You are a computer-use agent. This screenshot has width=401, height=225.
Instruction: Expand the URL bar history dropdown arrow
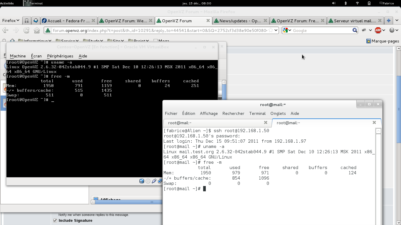(x=276, y=30)
